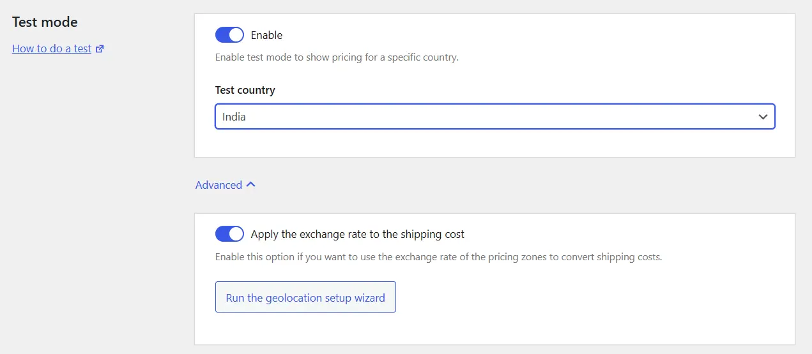Viewport: 812px width, 354px height.
Task: Turn off the shipping cost exchange rate toggle
Action: click(229, 234)
